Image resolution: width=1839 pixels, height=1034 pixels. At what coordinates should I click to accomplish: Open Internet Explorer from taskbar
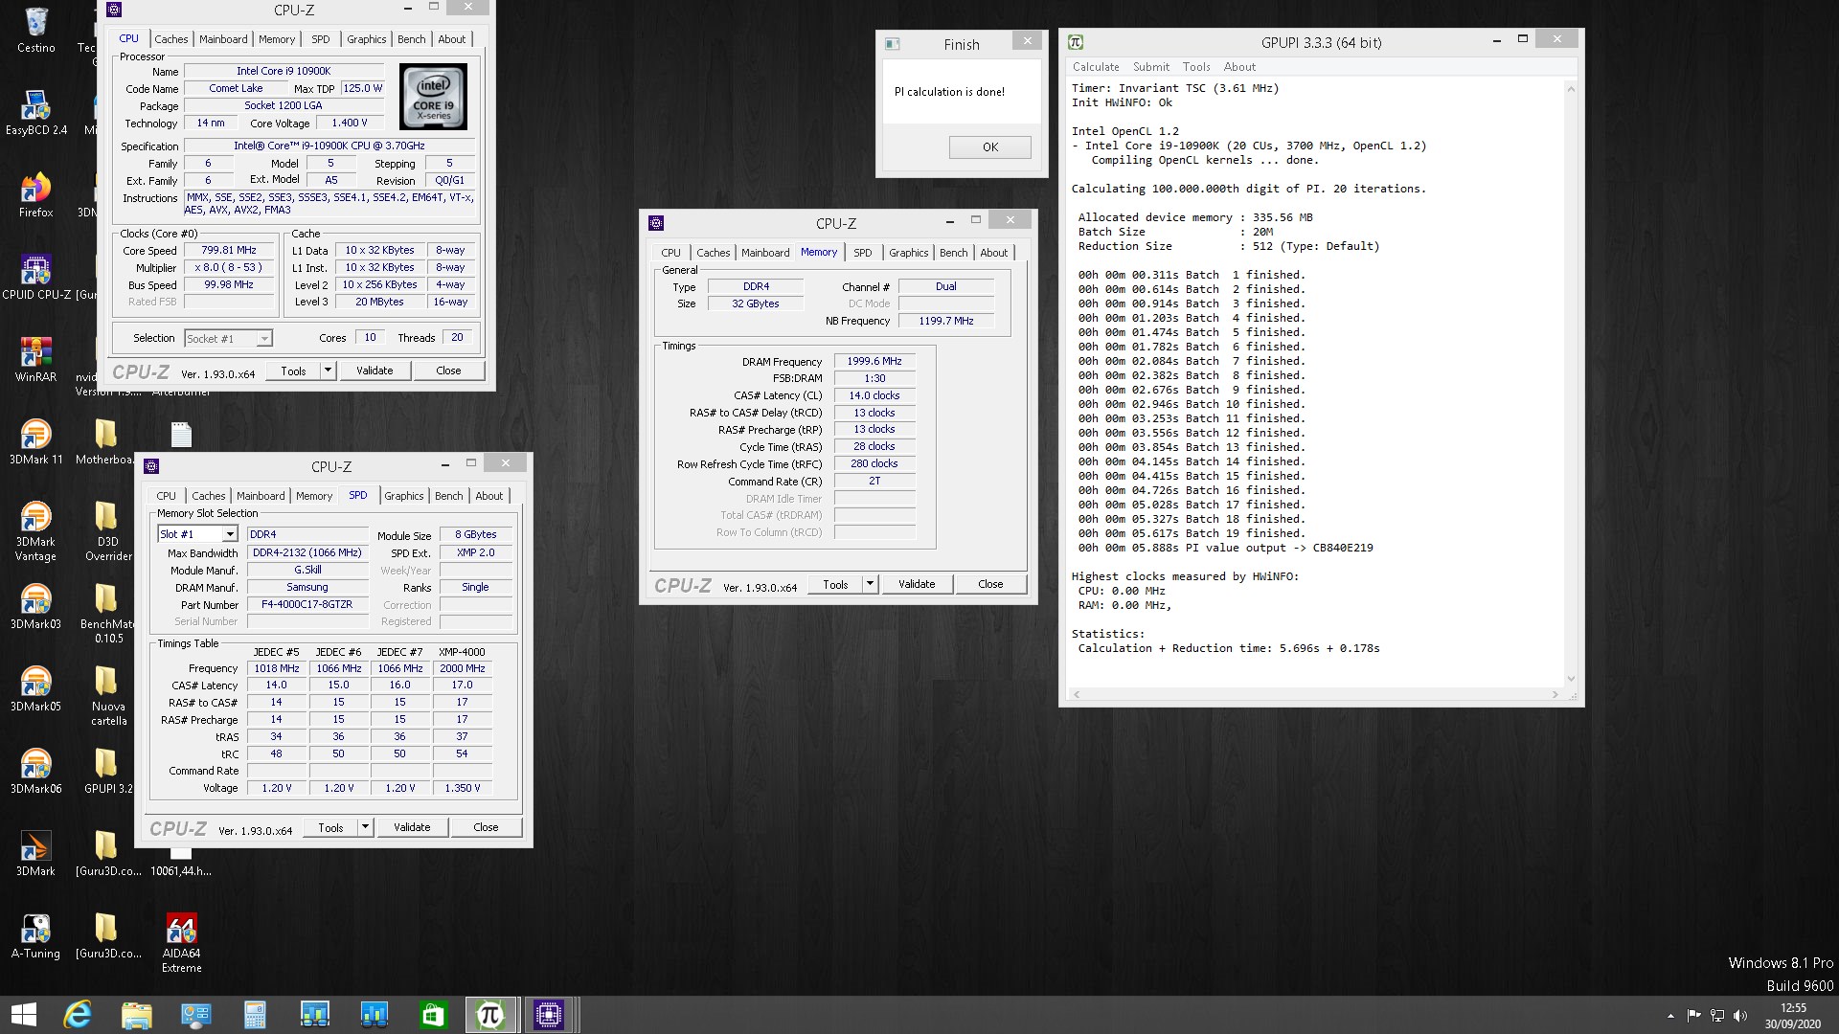click(78, 1015)
